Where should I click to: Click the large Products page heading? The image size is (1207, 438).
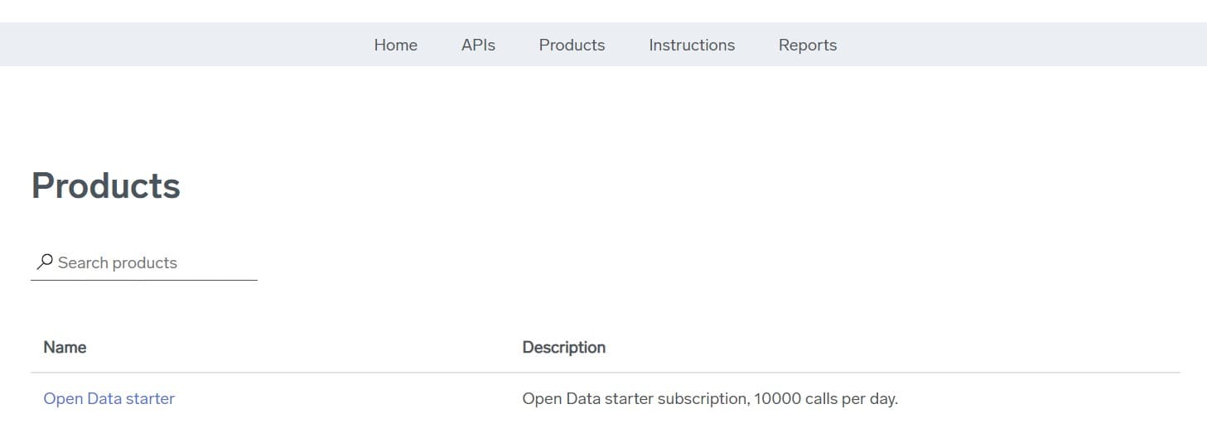(105, 185)
